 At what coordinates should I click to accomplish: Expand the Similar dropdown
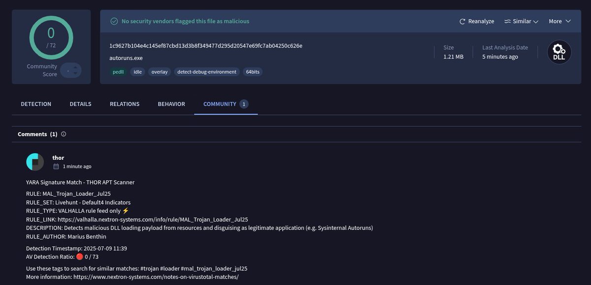(x=521, y=21)
